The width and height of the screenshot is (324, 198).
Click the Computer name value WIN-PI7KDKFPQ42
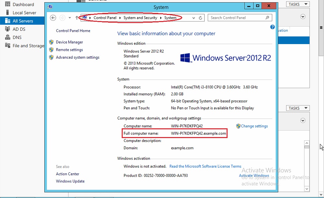(x=187, y=126)
